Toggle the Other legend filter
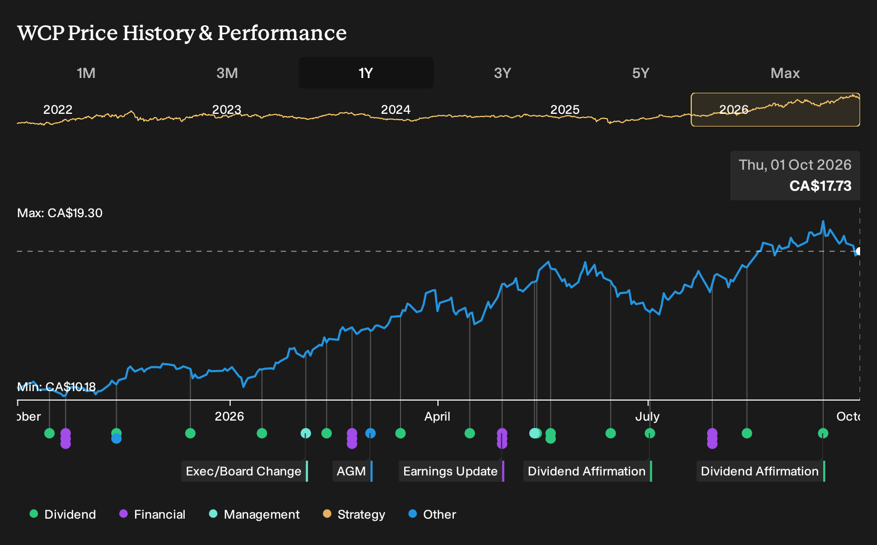 (432, 514)
